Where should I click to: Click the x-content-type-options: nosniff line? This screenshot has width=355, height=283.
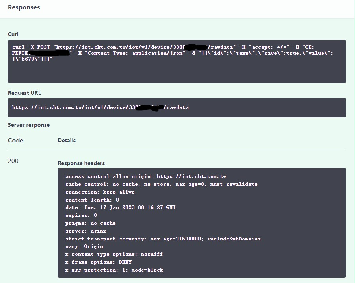114,254
